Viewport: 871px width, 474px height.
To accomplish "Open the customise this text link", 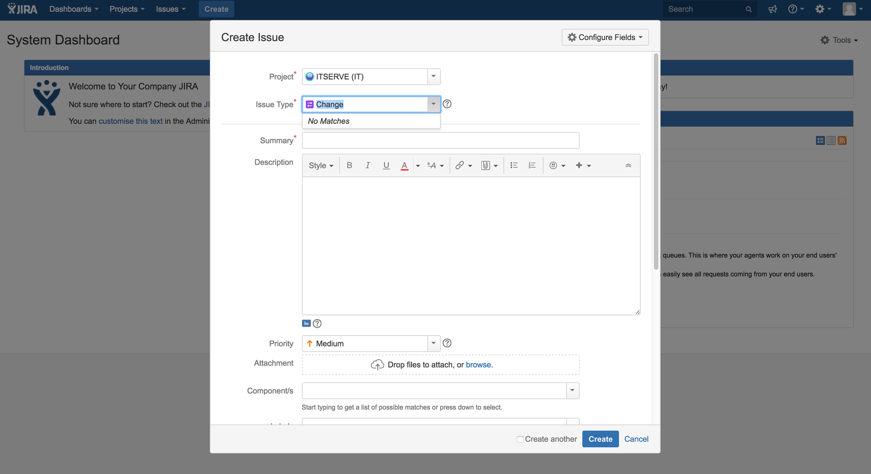I will [131, 121].
